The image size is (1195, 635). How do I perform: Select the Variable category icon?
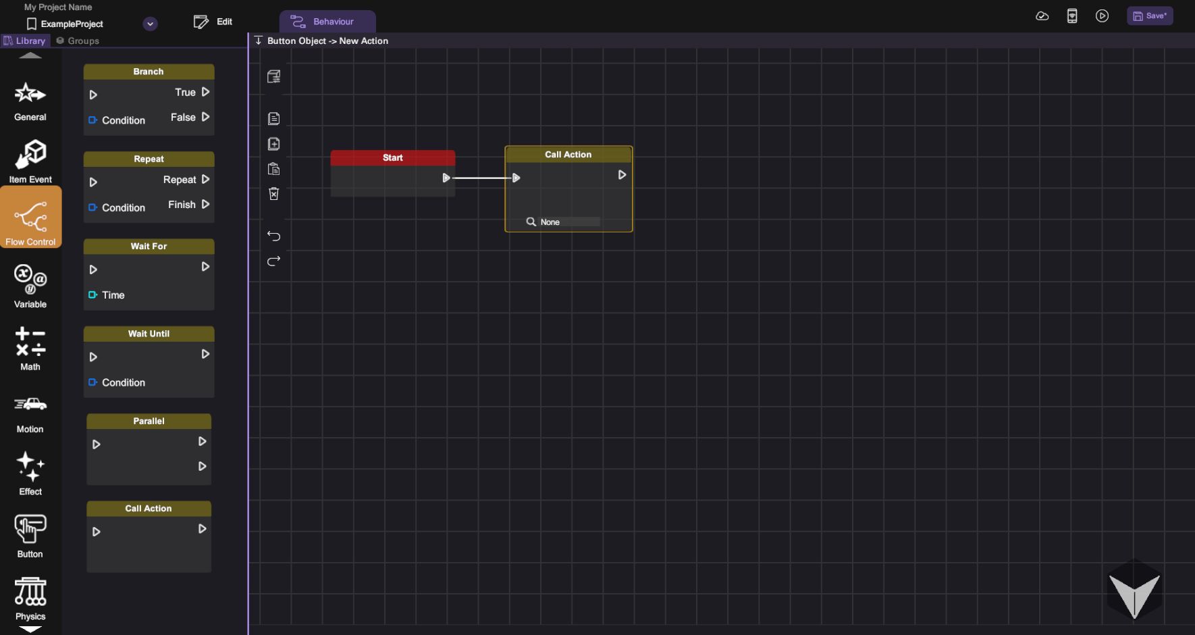tap(30, 285)
